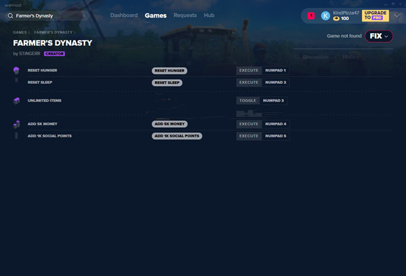Switch to the Dashboard tab

(124, 16)
